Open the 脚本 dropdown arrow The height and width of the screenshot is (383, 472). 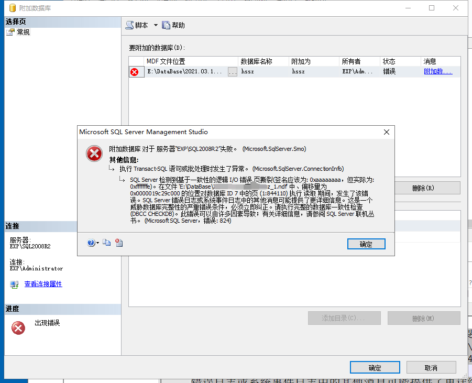(156, 25)
